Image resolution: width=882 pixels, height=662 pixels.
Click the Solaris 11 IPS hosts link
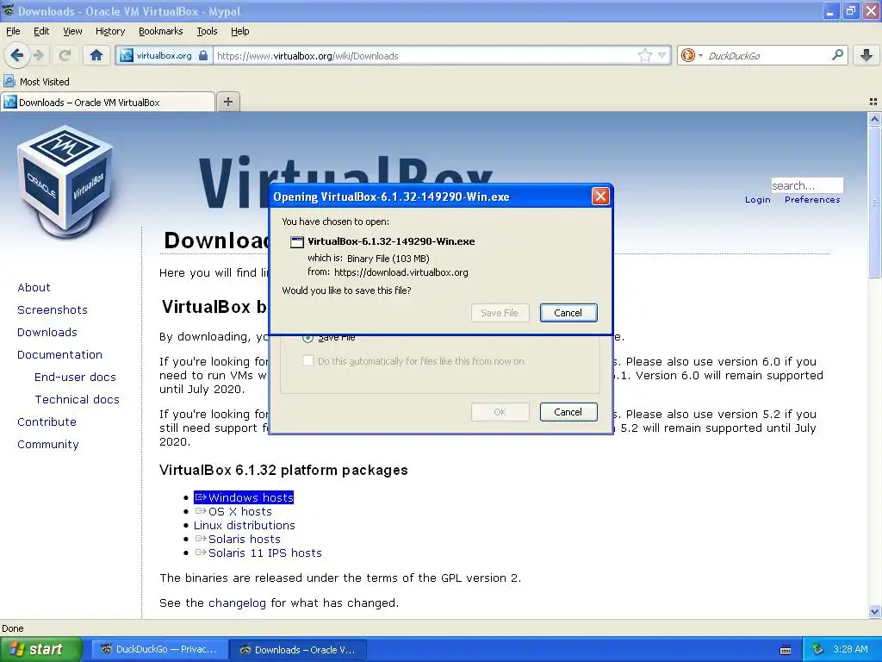[x=258, y=553]
